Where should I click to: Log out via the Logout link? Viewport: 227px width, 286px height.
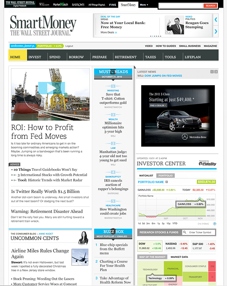click(69, 46)
